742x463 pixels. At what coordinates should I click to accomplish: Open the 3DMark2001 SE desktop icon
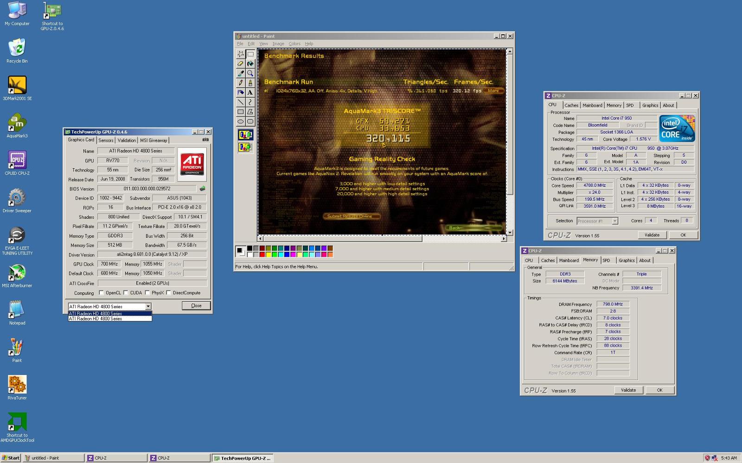(x=17, y=89)
